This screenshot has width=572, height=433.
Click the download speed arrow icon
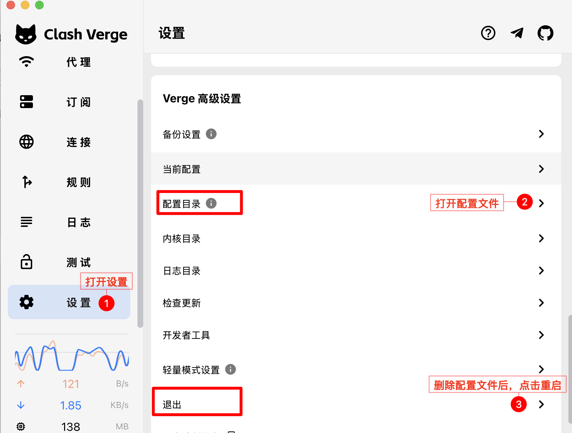pyautogui.click(x=21, y=405)
